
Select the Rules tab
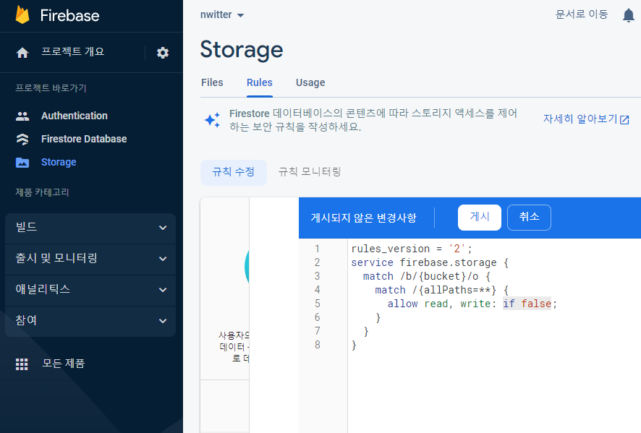(260, 82)
